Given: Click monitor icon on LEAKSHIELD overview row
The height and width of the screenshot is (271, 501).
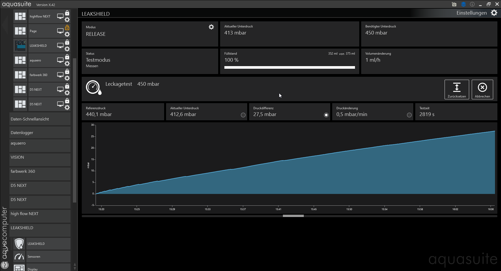Looking at the screenshot, I should point(60,45).
